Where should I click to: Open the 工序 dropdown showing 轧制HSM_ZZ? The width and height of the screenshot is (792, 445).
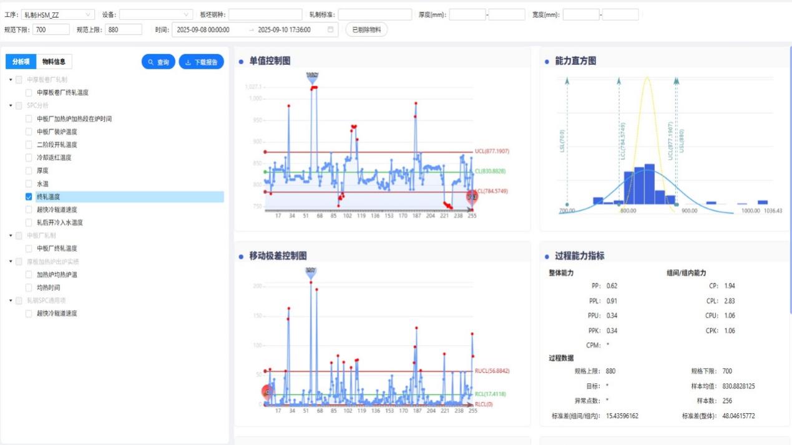coord(57,14)
